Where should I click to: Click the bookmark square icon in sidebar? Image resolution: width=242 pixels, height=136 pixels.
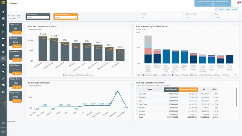[3, 91]
